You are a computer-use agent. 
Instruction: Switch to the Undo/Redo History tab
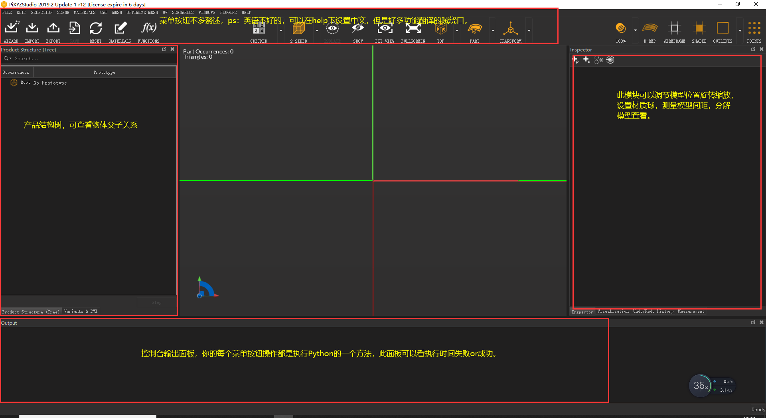click(x=653, y=312)
